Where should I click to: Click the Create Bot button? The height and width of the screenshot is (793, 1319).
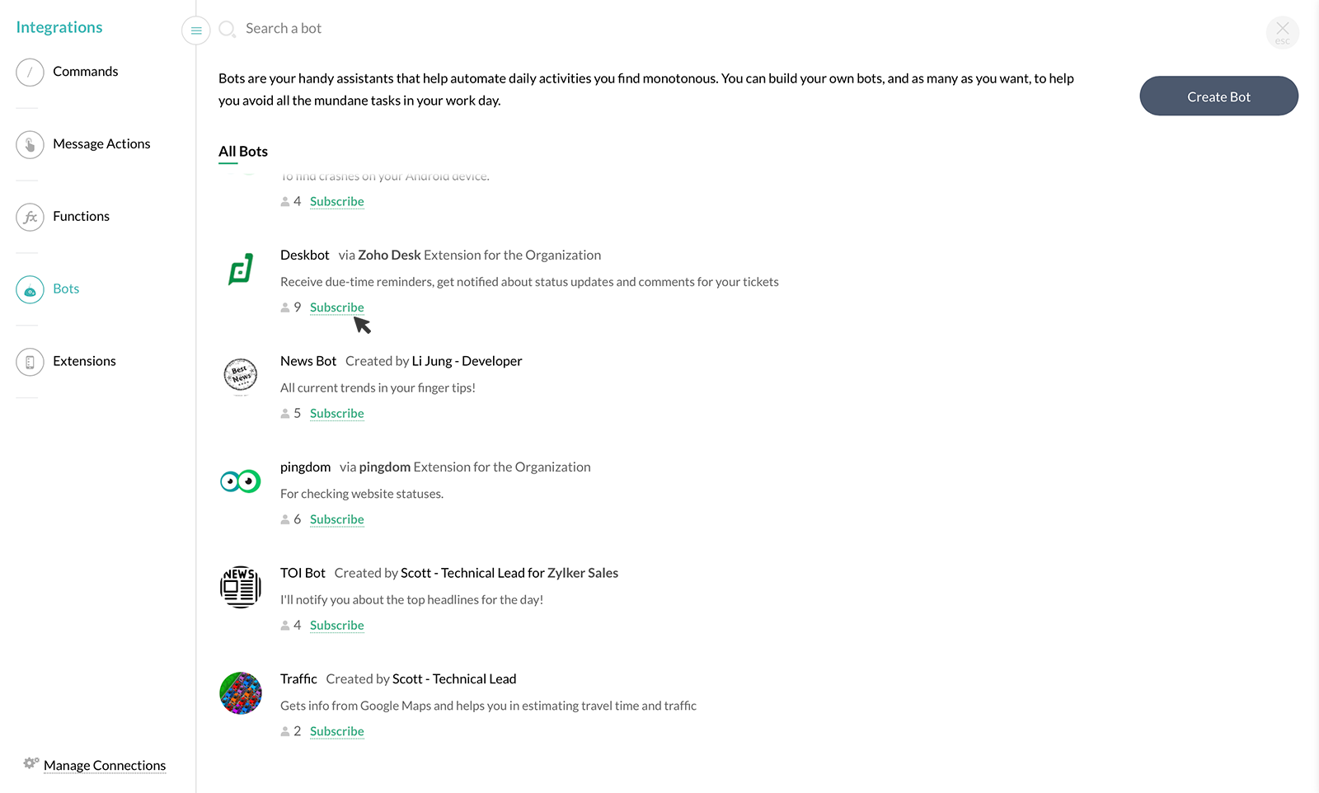click(x=1219, y=96)
